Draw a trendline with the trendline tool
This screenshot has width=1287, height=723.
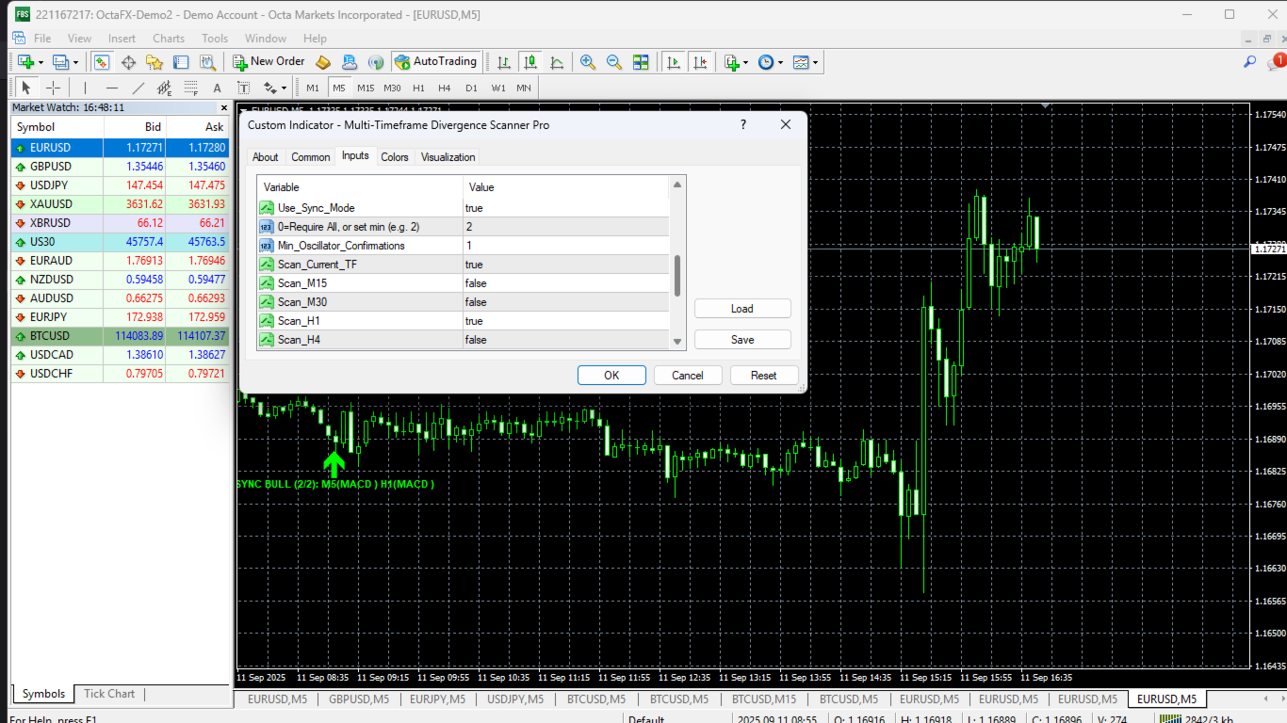pos(138,88)
